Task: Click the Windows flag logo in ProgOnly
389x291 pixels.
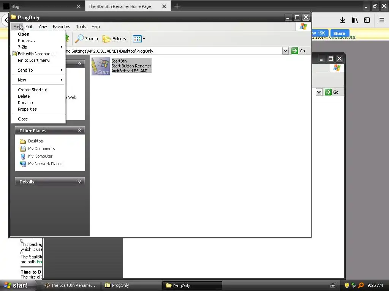Action: point(303,27)
